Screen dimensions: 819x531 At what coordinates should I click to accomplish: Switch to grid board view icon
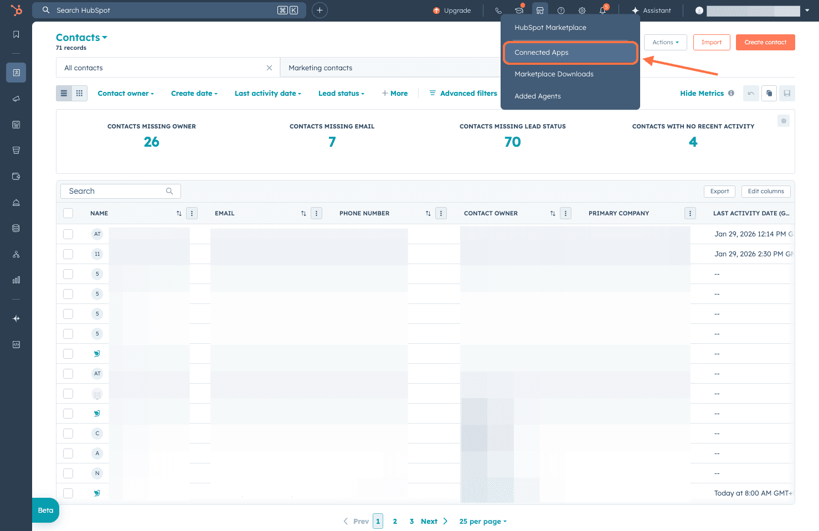coord(79,94)
